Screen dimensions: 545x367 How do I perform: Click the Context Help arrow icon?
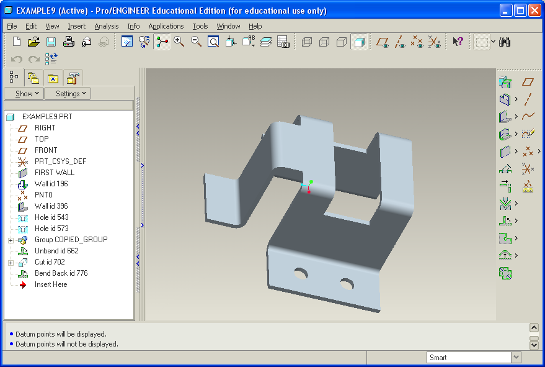[458, 42]
